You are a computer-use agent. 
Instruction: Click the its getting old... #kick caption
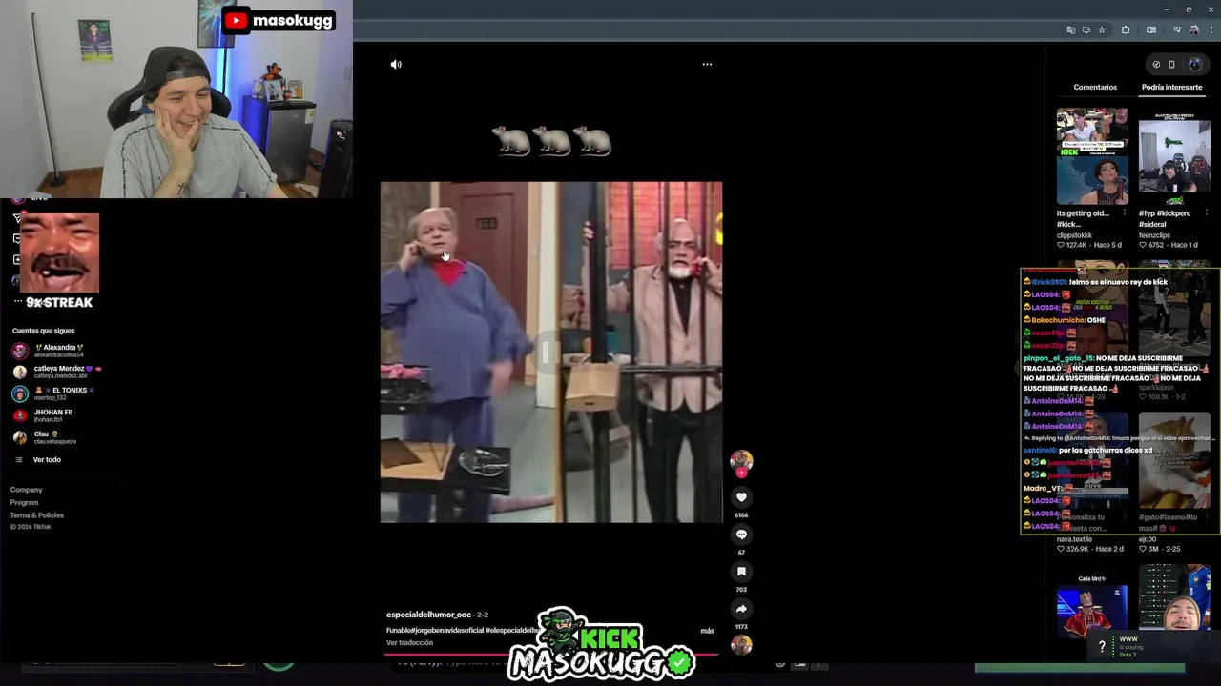(1083, 219)
